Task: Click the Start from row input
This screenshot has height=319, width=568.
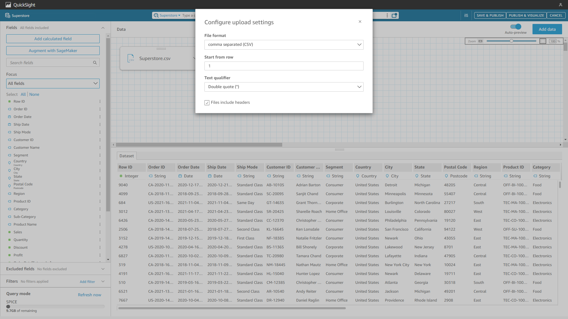Action: (x=284, y=66)
